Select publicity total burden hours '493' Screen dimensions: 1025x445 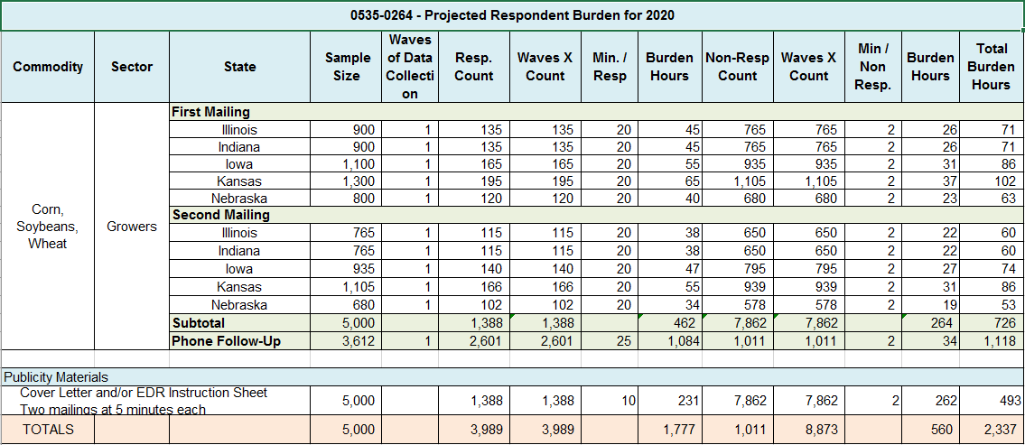click(x=991, y=401)
